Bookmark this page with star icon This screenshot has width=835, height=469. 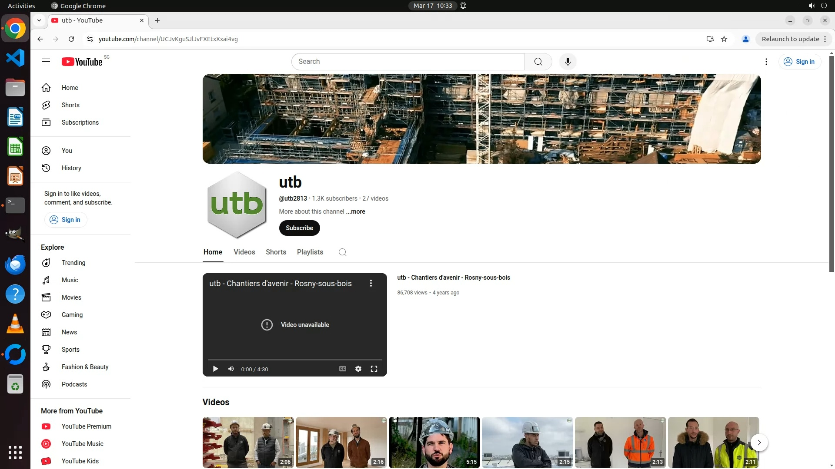click(724, 39)
